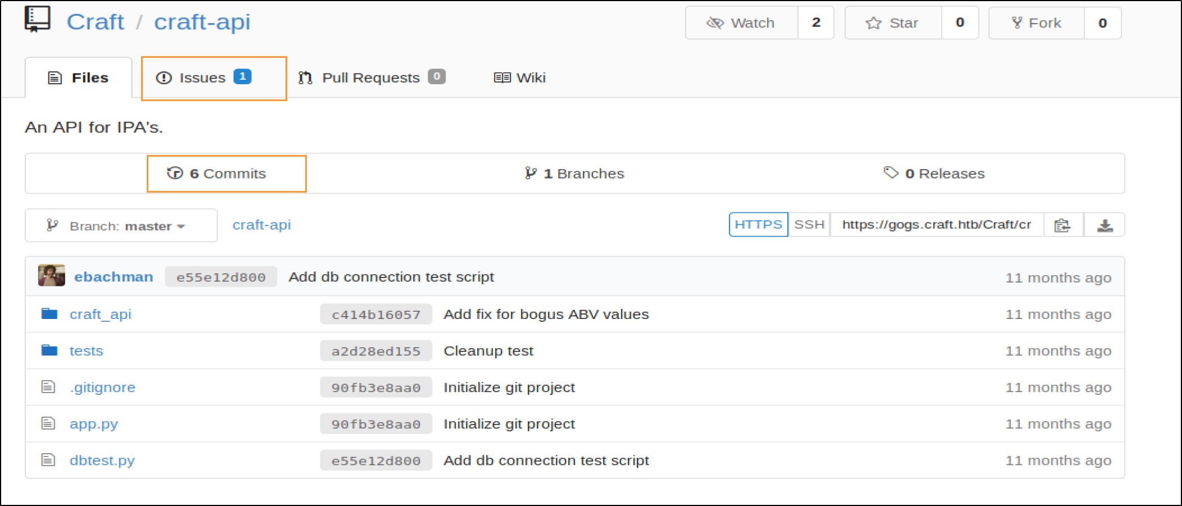Expand the tests folder
Screen dimensions: 1182x506
pos(86,350)
